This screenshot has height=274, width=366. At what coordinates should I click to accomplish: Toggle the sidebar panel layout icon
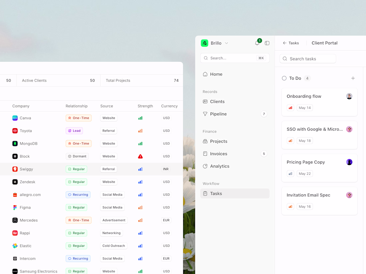pyautogui.click(x=267, y=43)
